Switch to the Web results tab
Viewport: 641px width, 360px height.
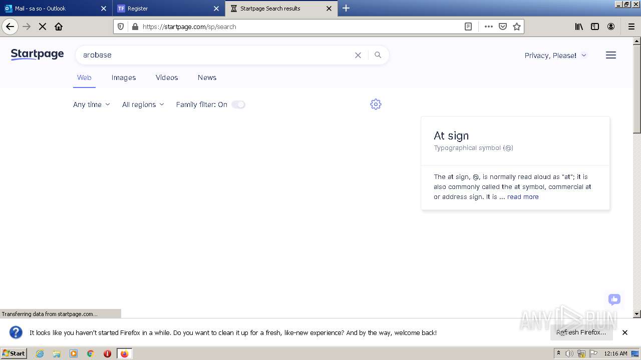coord(84,77)
